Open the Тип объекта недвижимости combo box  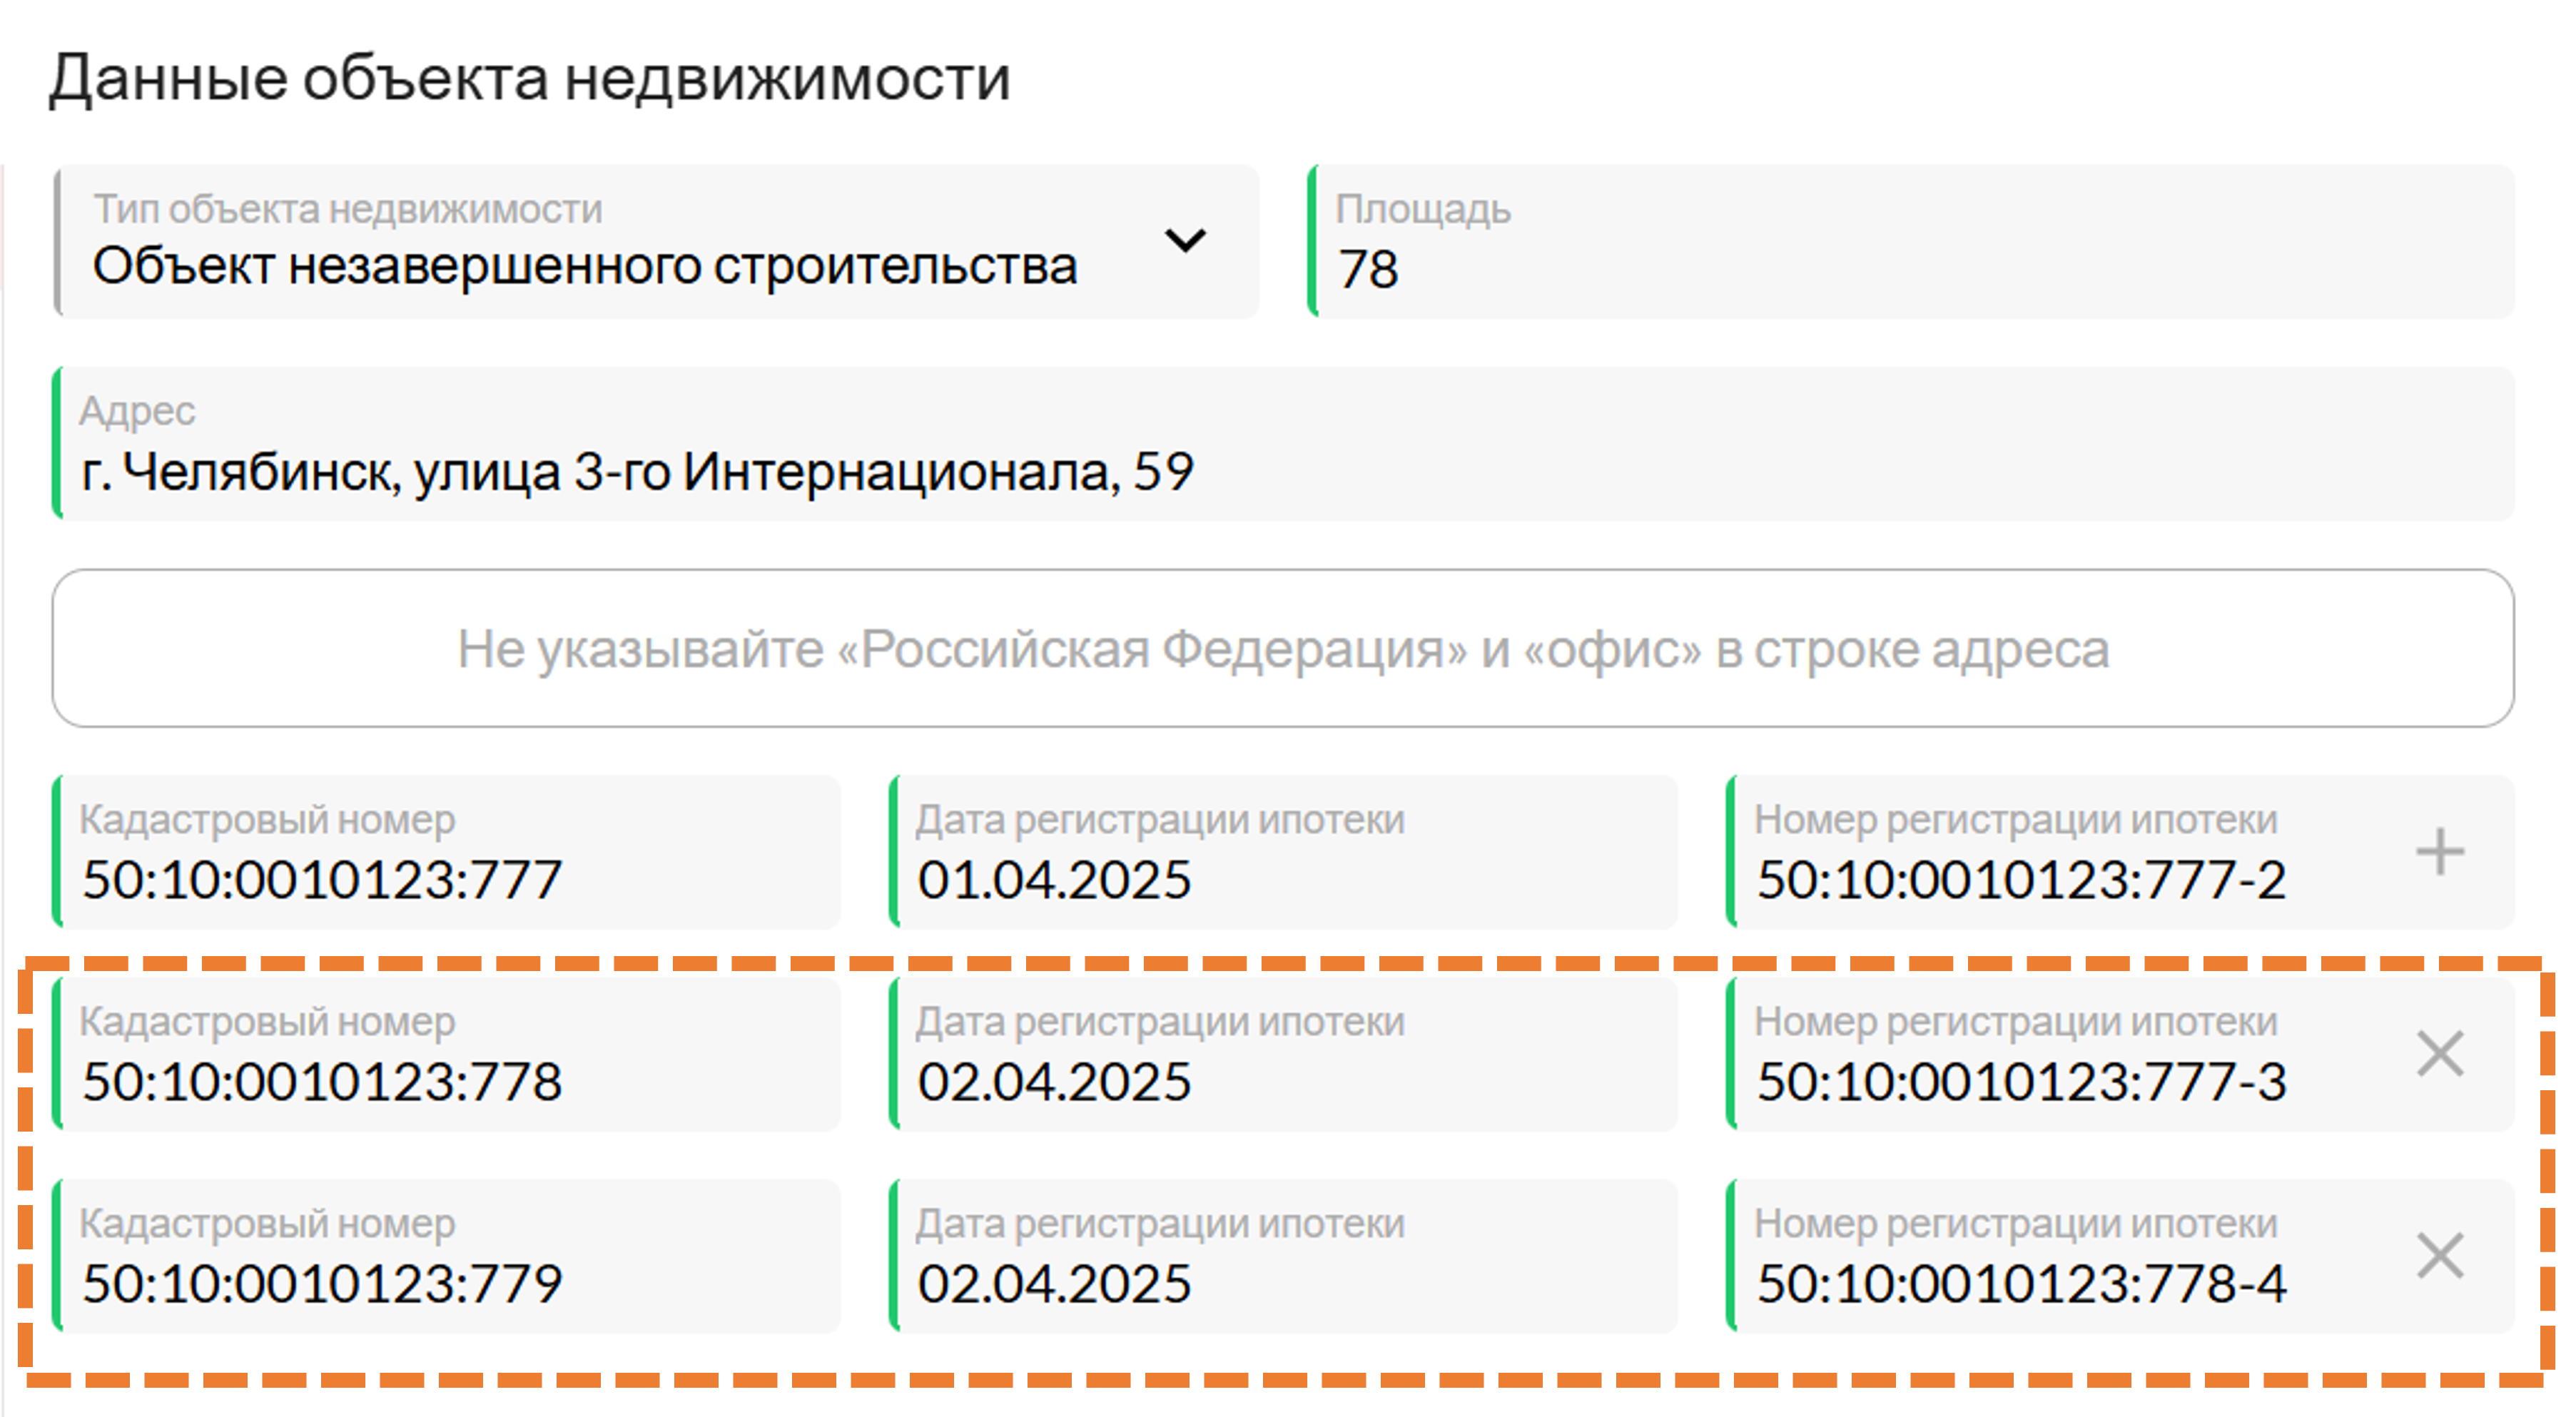656,242
